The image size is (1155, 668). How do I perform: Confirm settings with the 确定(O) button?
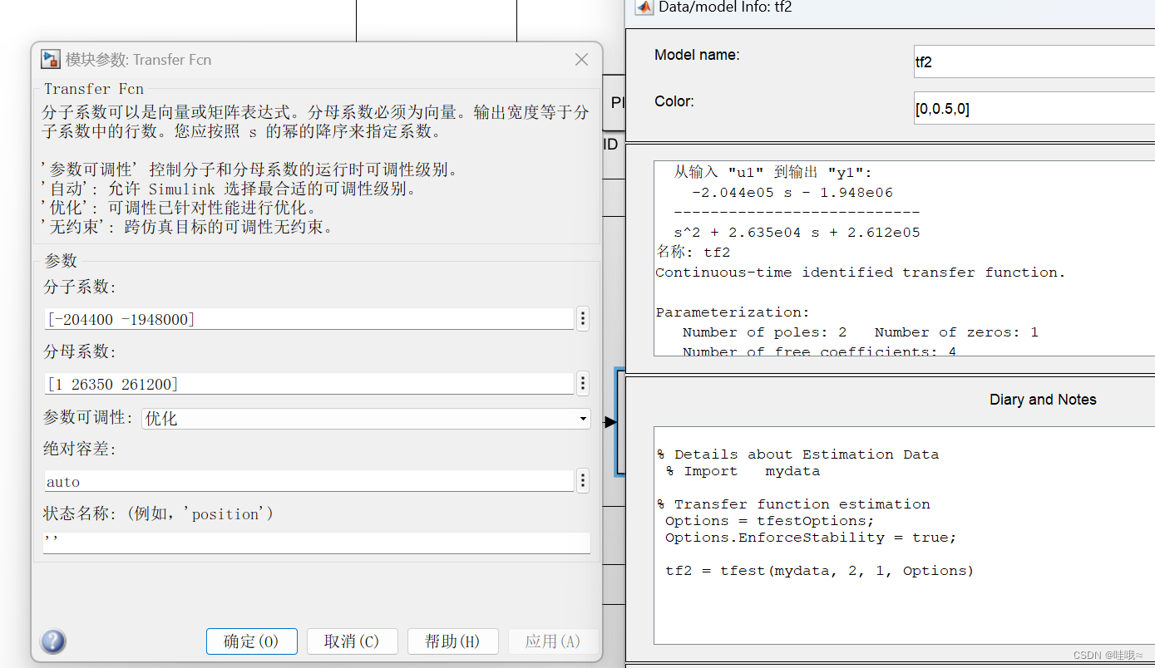[x=251, y=641]
